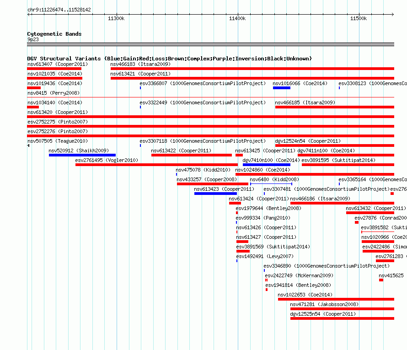Select esv3322449 1000Genomes variant label
407x350 pixels.
tap(203, 102)
